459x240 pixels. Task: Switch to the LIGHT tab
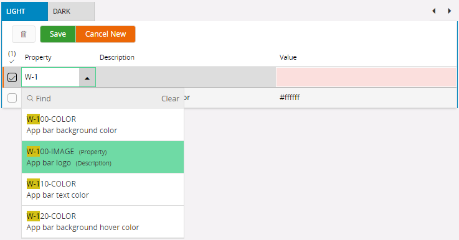(x=24, y=11)
